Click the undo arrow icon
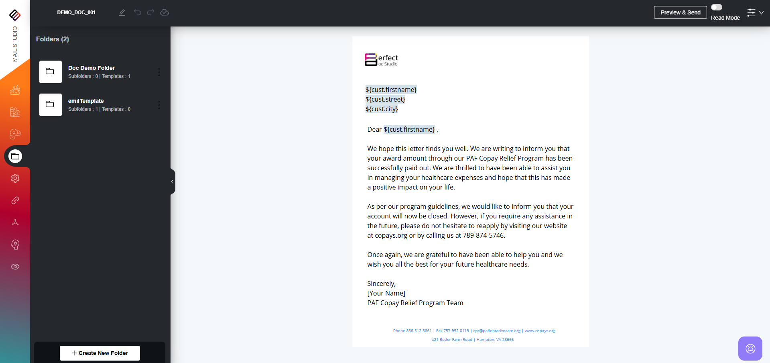The image size is (770, 363). 138,12
